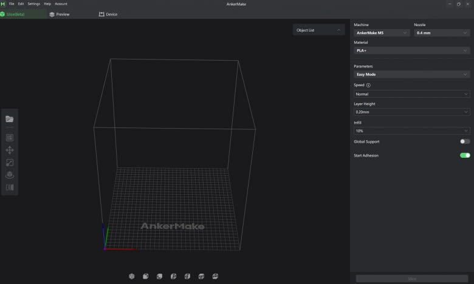Switch to the Device tab
The width and height of the screenshot is (474, 284).
(108, 14)
